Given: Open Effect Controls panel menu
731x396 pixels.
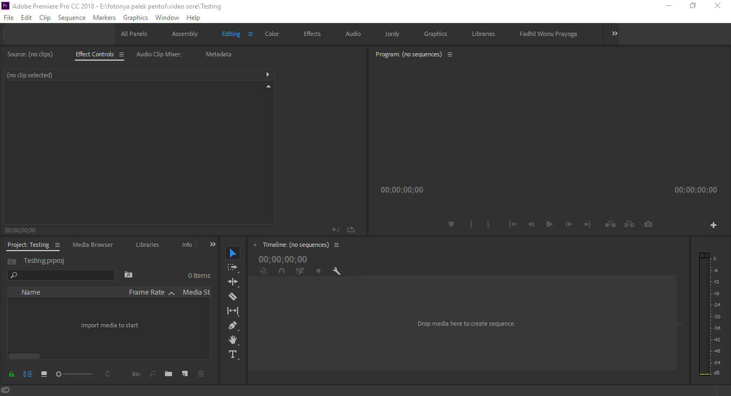Looking at the screenshot, I should 121,54.
